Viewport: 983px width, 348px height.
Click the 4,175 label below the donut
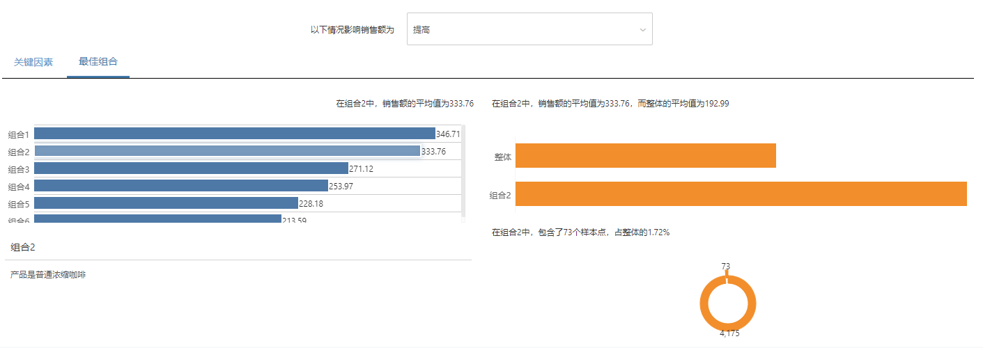click(x=729, y=333)
